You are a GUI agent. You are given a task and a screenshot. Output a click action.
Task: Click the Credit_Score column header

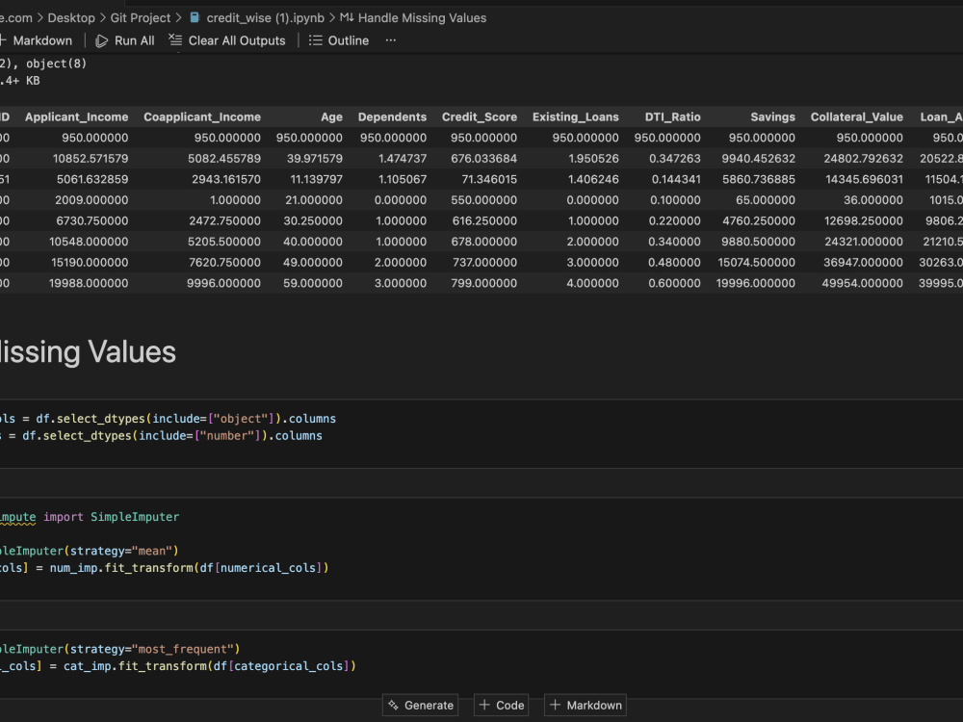(x=480, y=116)
